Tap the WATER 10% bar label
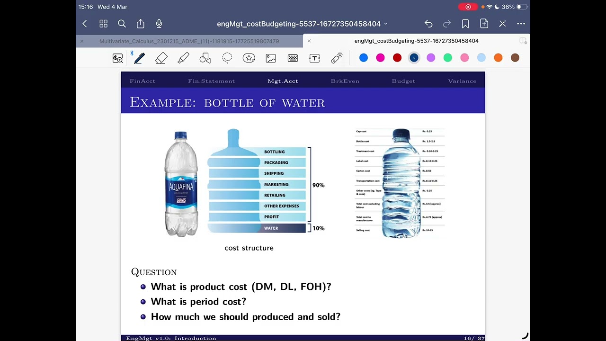Viewport: 606px width, 341px height. (x=271, y=228)
